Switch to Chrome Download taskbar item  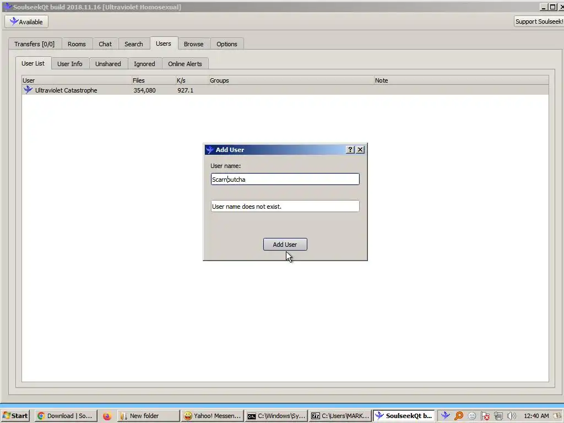[x=66, y=416]
